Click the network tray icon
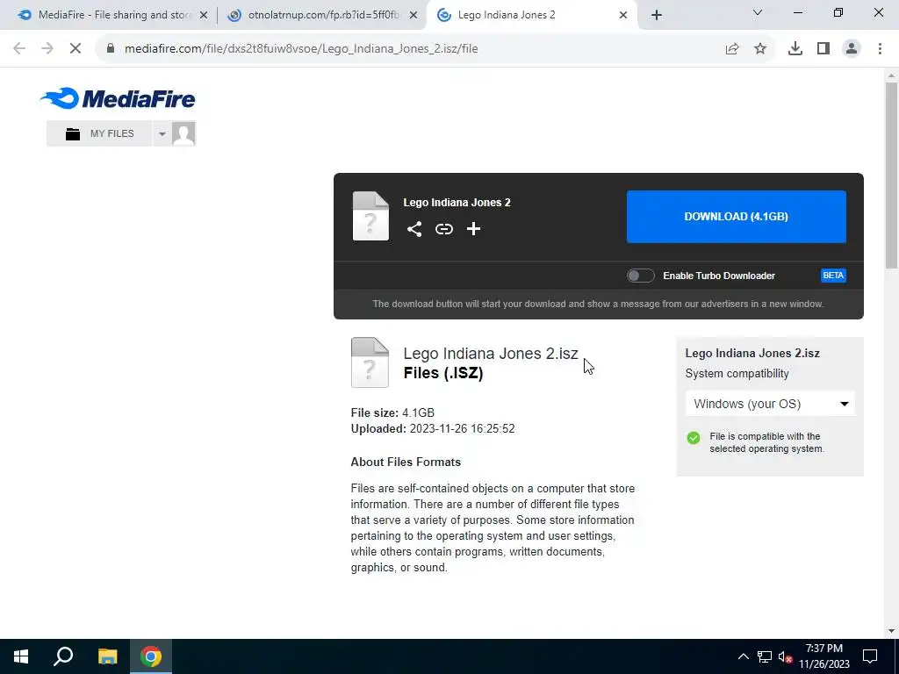Screen dimensions: 899x674 (765, 656)
